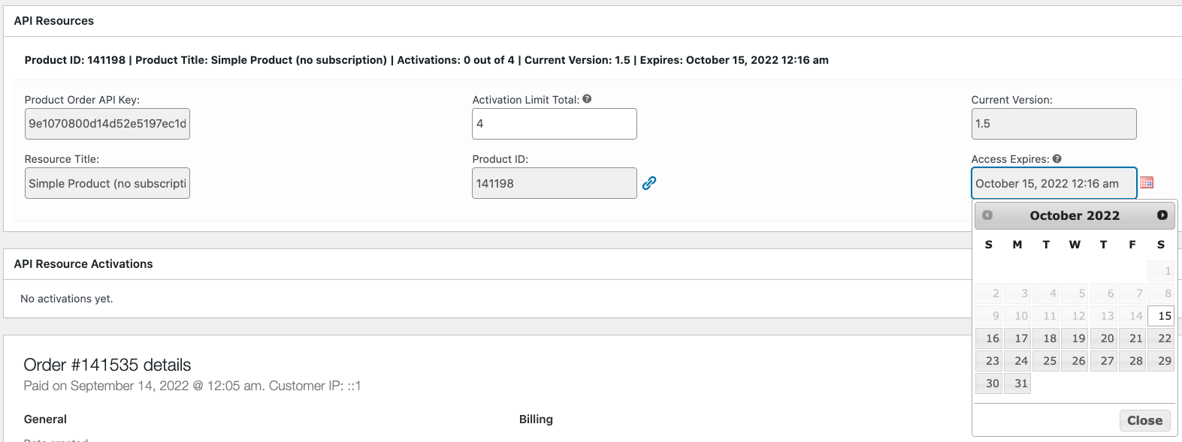Click the October 2022 calendar header

pos(1074,215)
